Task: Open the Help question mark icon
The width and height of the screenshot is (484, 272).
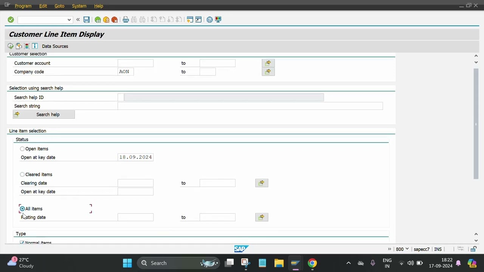Action: point(209,20)
